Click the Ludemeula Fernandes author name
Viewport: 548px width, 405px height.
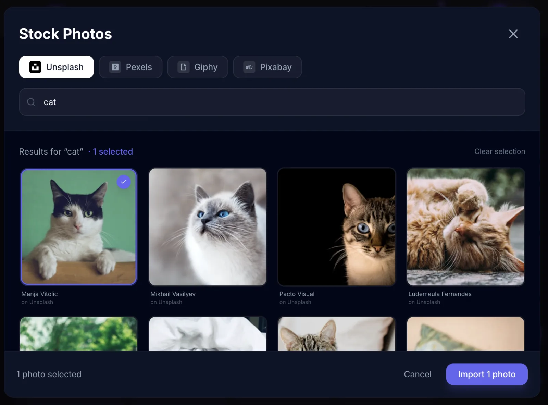click(440, 294)
